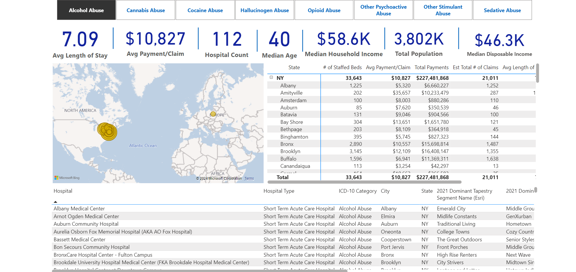576x272 pixels.
Task: Click the Microsoft Bing logo on map
Action: click(x=67, y=178)
